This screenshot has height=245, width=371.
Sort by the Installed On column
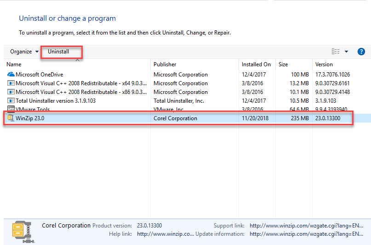pos(256,64)
